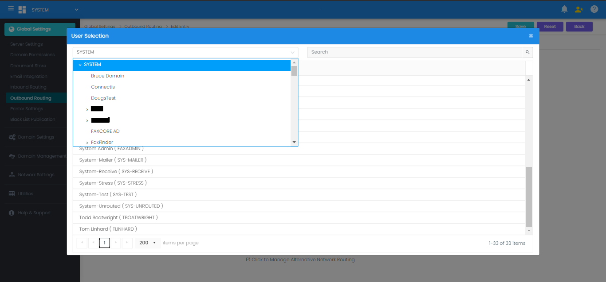Screen dimensions: 606x282
Task: Select System-Receive ( SYS-RECEIVE ) user
Action: 299,171
